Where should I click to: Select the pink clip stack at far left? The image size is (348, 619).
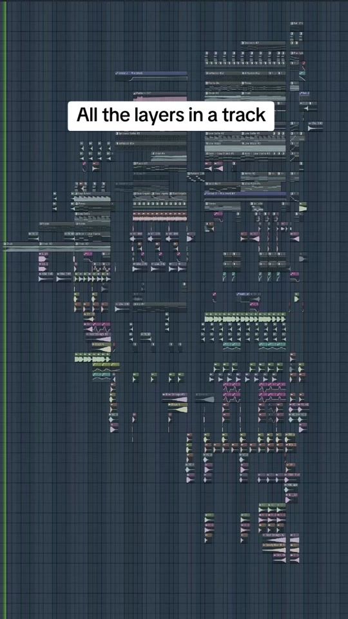43,260
